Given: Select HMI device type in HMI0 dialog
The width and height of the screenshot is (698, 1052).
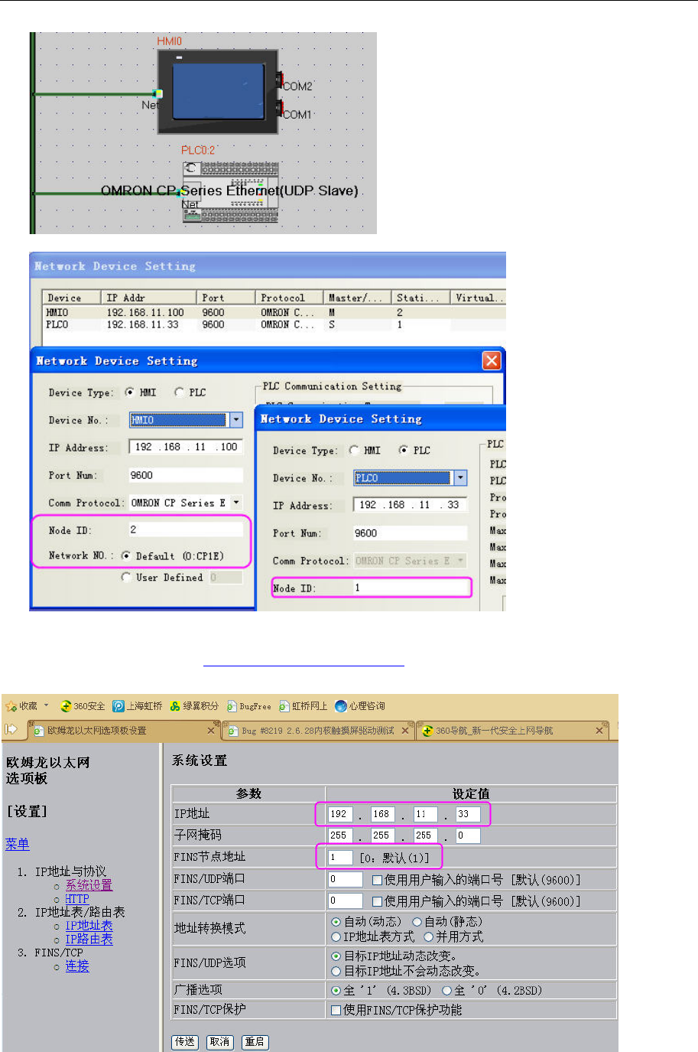Looking at the screenshot, I should click(x=130, y=392).
